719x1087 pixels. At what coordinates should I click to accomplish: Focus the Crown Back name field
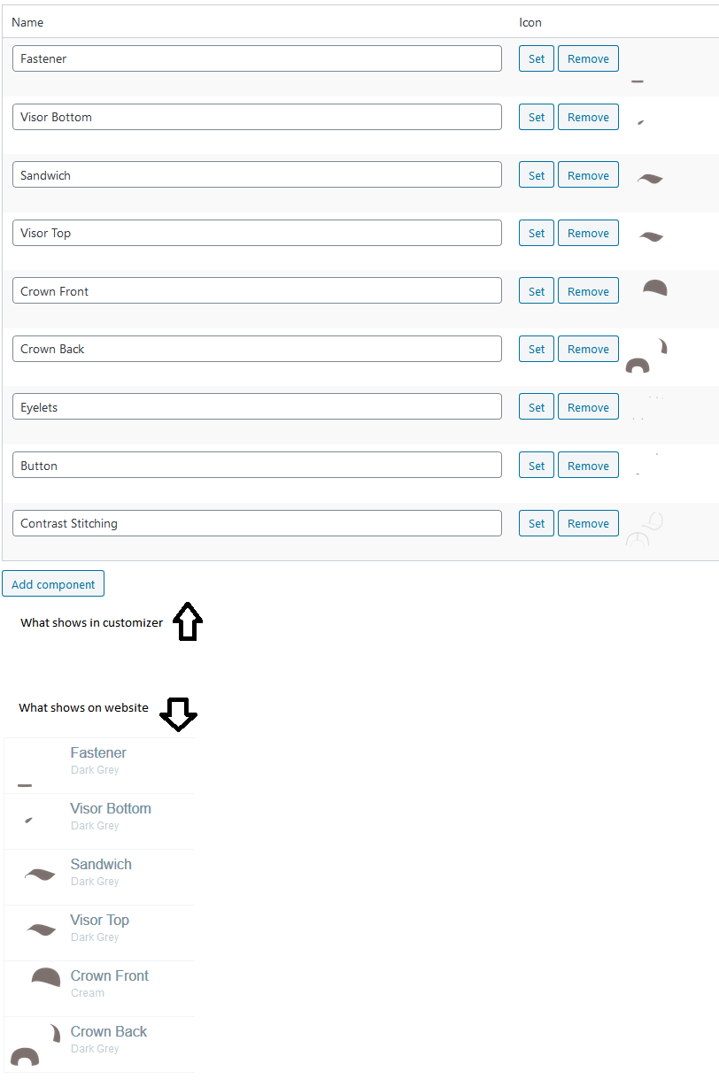[257, 349]
